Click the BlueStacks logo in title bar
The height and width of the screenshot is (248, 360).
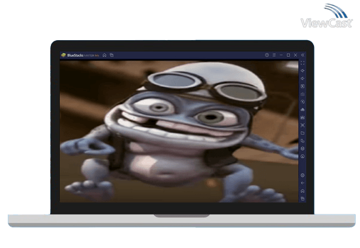tap(63, 55)
